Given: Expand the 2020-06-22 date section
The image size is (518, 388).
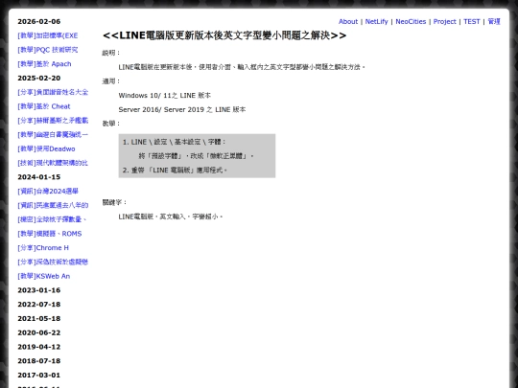Looking at the screenshot, I should point(39,332).
